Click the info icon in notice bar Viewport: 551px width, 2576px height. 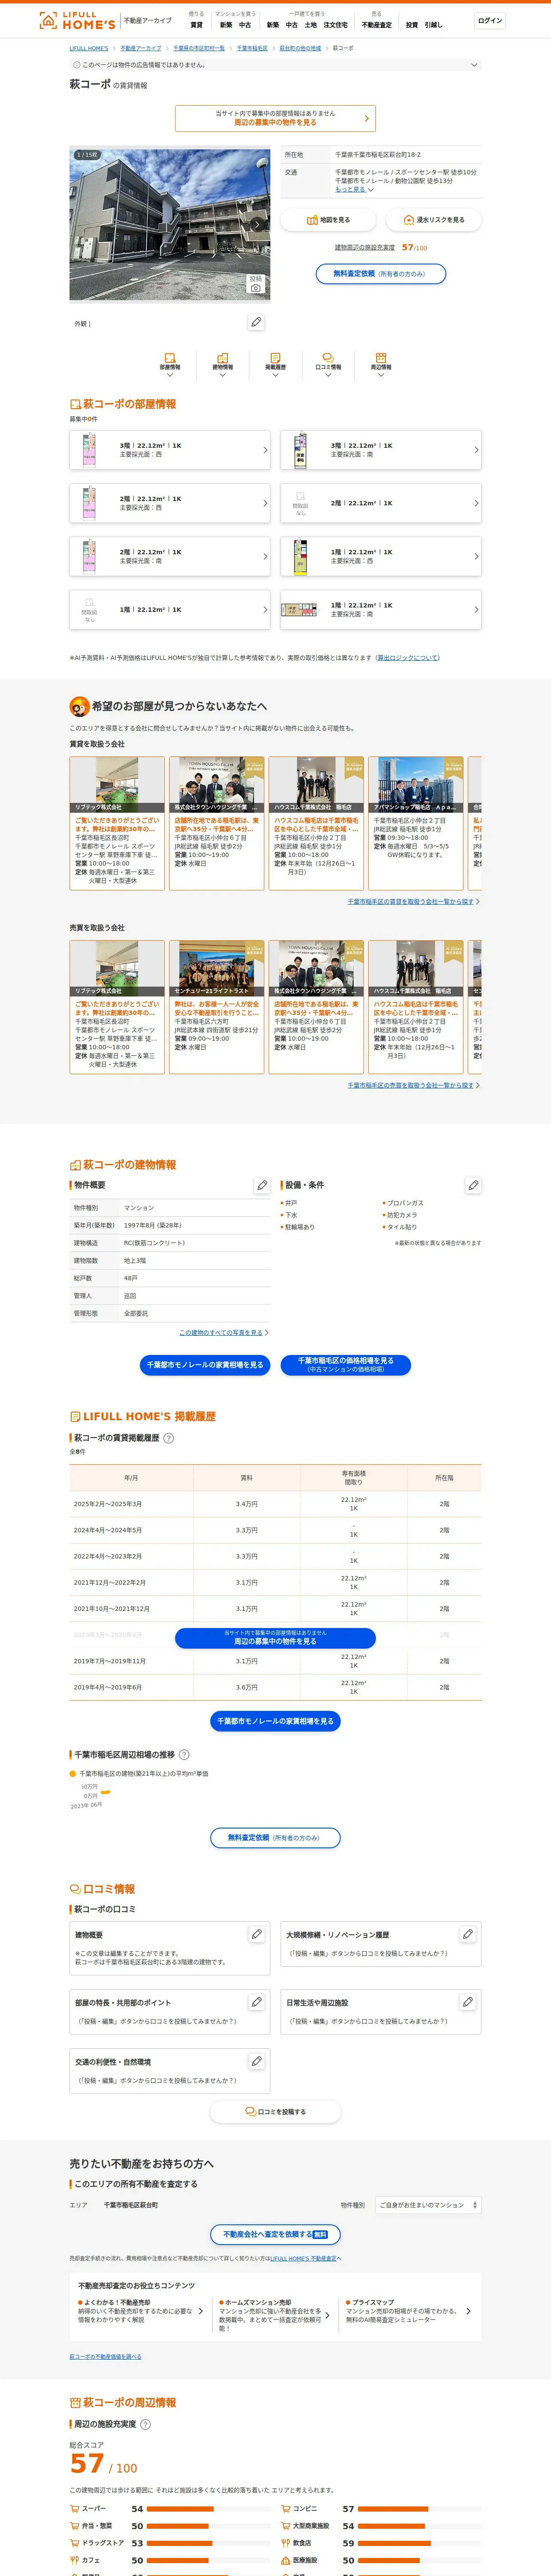(x=76, y=65)
